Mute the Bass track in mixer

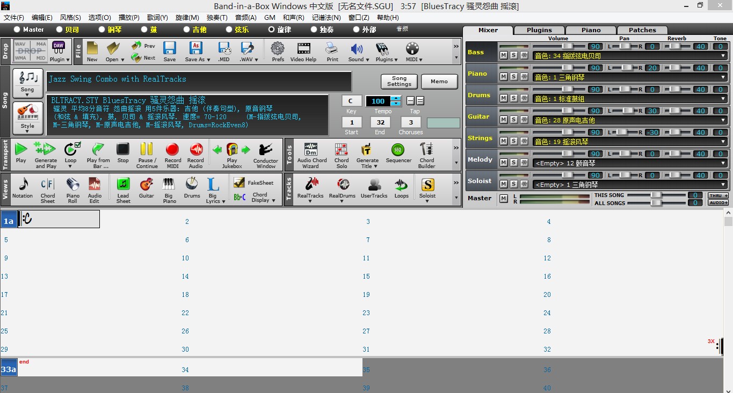pos(503,55)
